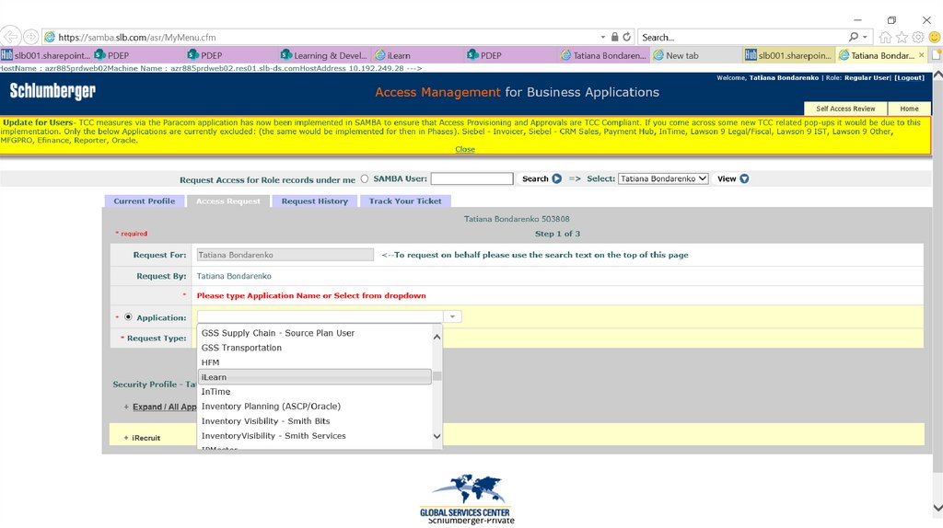
Task: Select Inventory Visibility - Smith Bits option
Action: [x=315, y=421]
